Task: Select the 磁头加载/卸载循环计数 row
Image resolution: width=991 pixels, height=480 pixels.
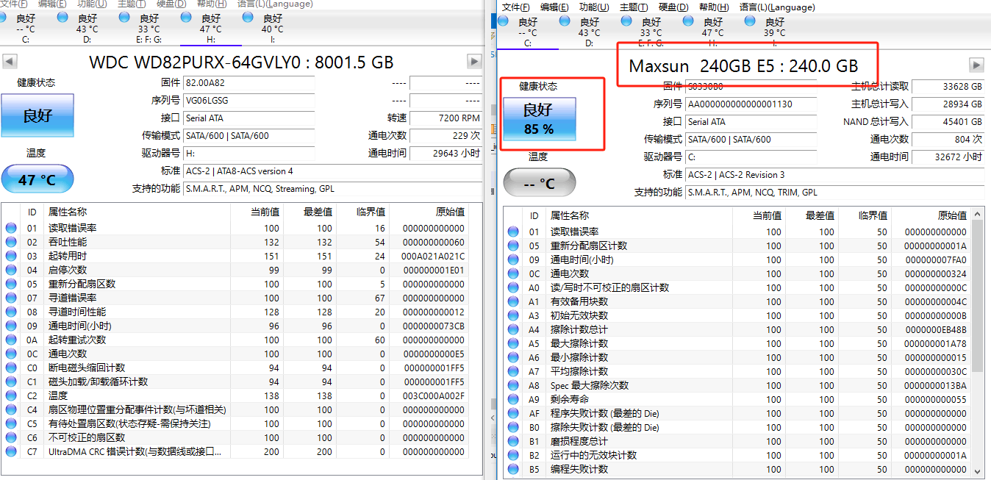Action: tap(235, 382)
